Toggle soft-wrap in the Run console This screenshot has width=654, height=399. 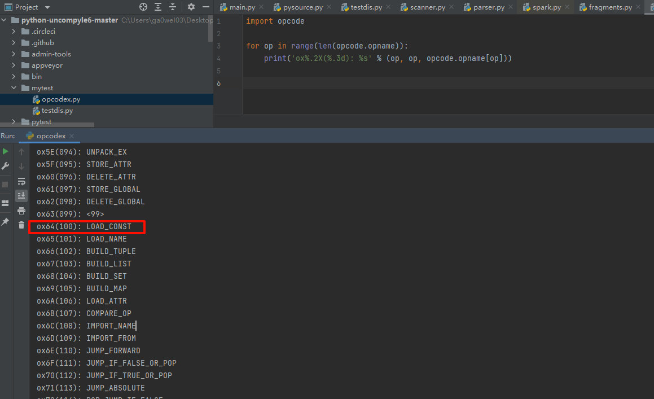21,181
